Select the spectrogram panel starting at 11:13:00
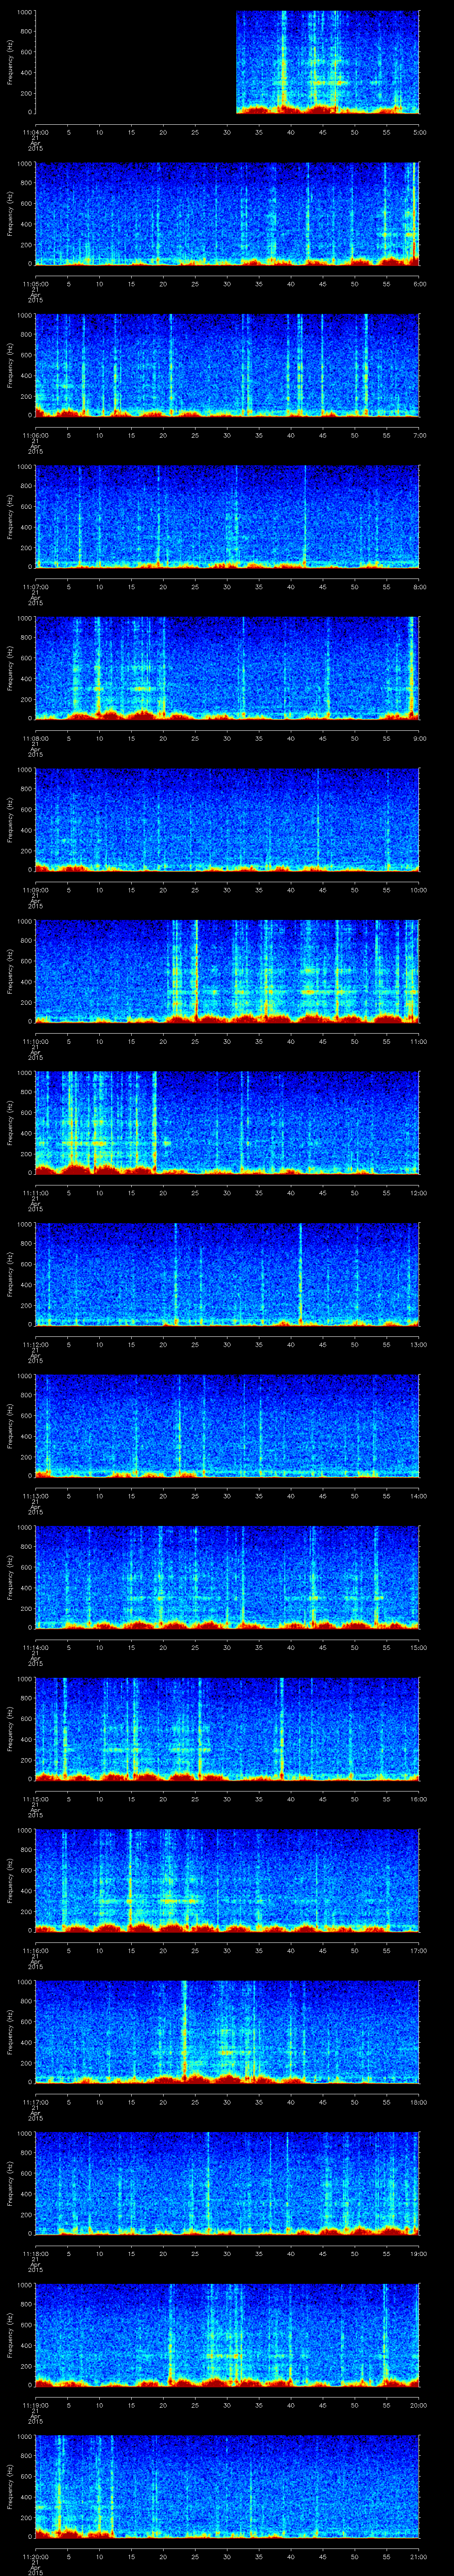The height and width of the screenshot is (2576, 454). point(227,1426)
